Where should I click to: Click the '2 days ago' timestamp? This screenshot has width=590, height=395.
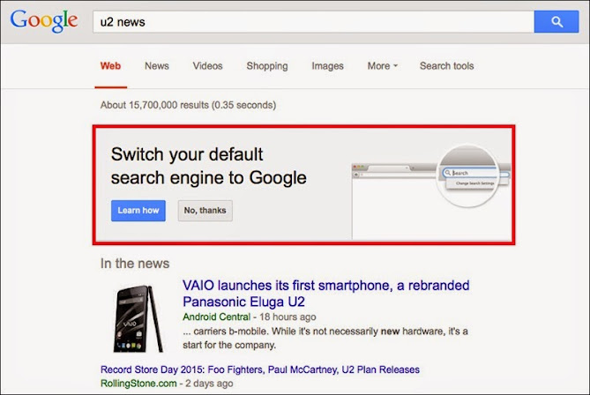tap(209, 384)
